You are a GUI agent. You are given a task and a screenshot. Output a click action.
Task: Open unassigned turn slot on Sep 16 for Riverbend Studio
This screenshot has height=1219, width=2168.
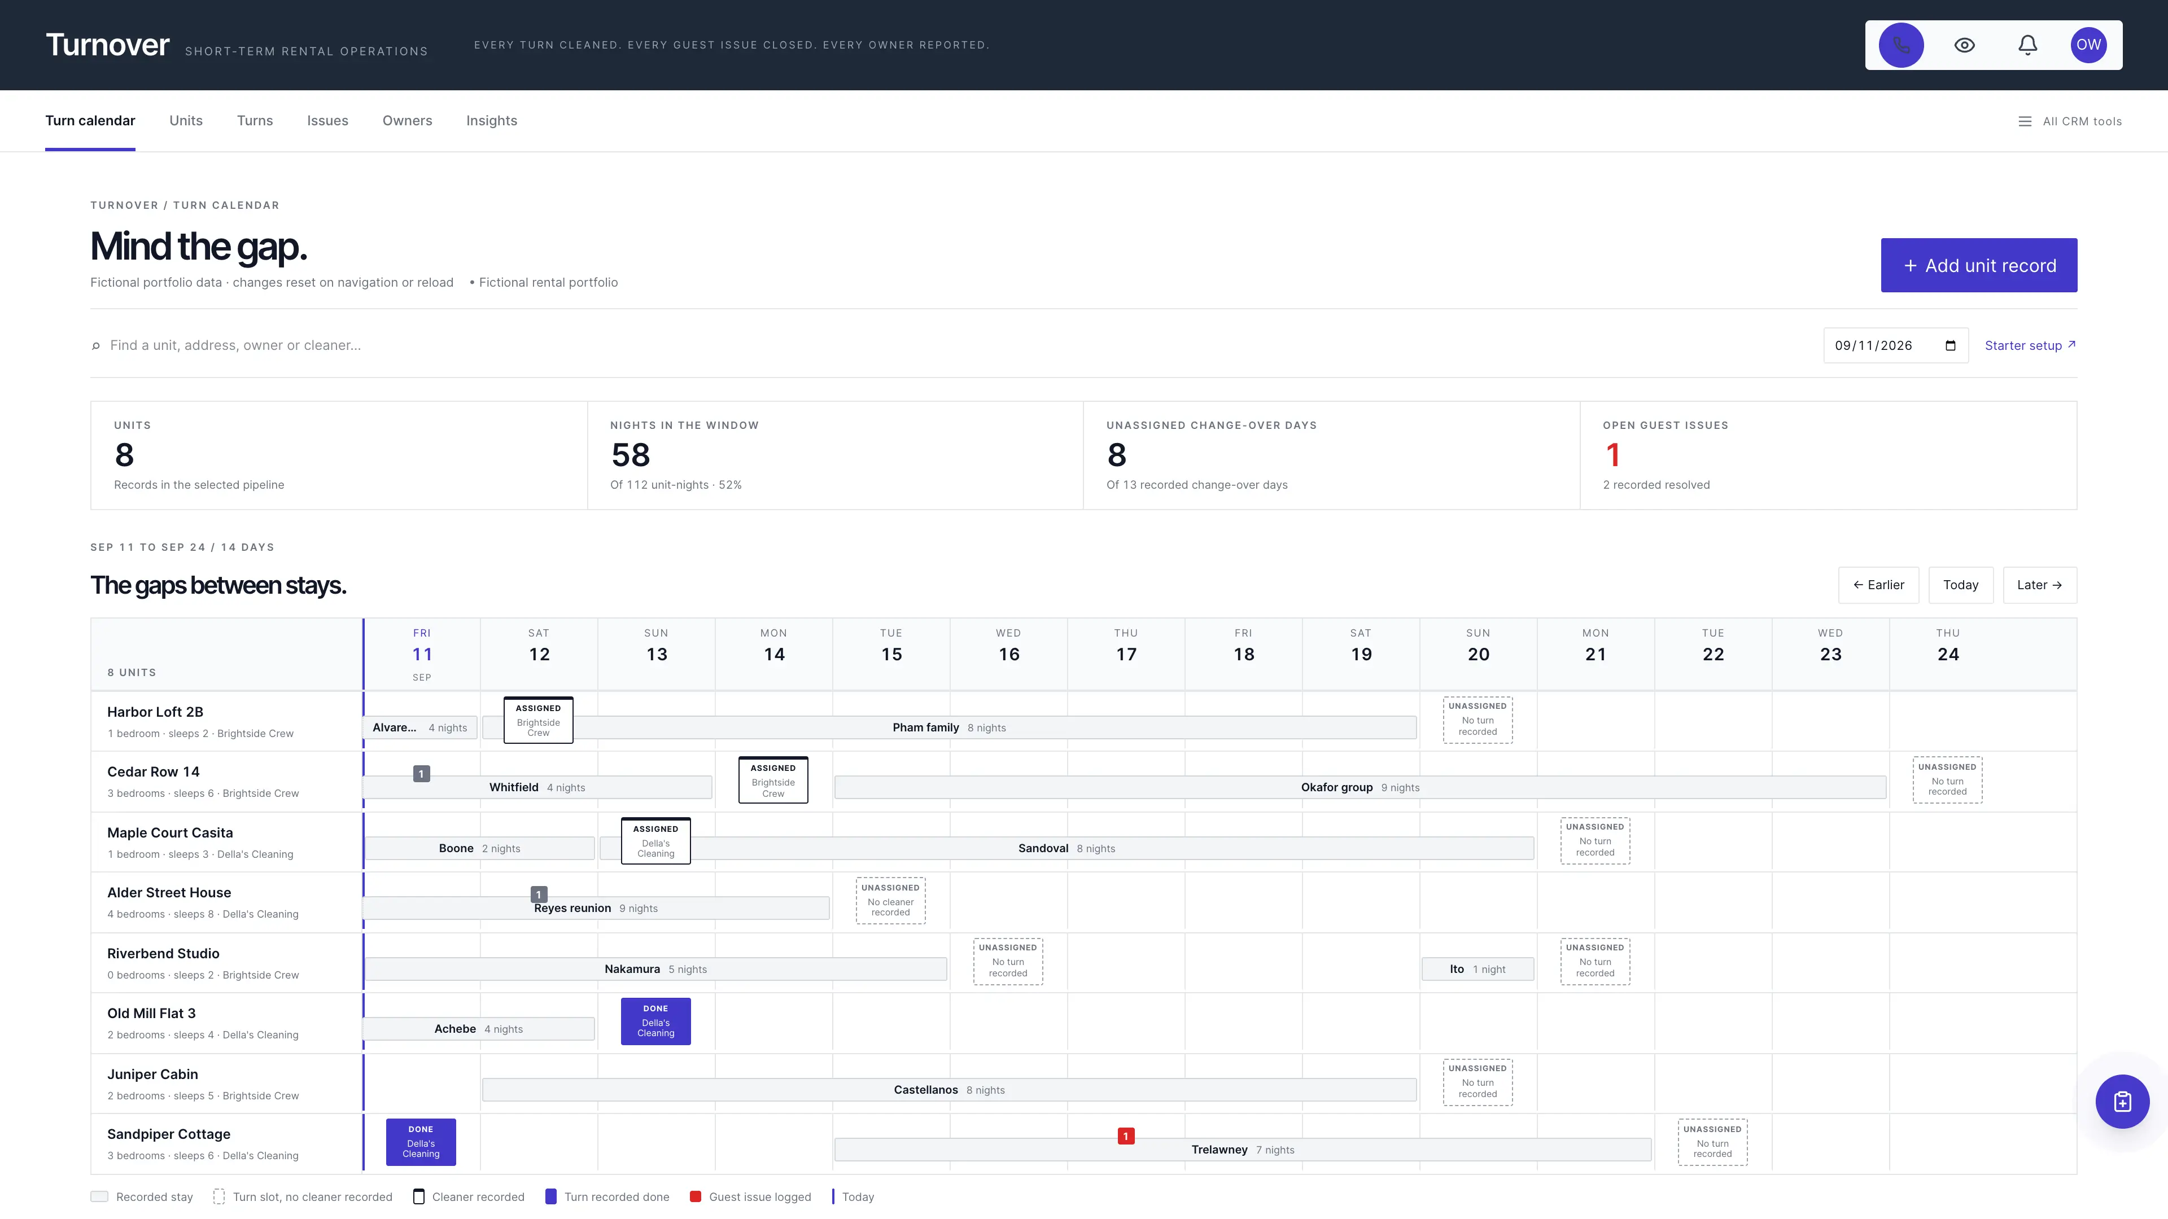[1008, 962]
